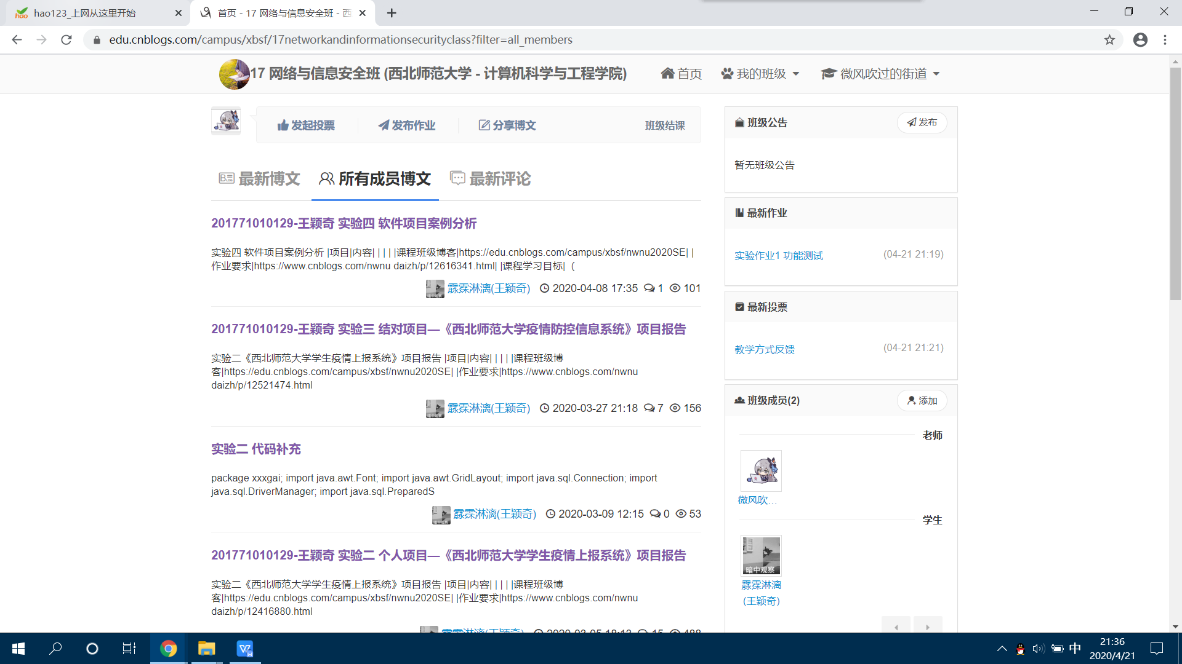The image size is (1182, 664).
Task: Click the page vertical scrollbar
Action: pos(1175,184)
